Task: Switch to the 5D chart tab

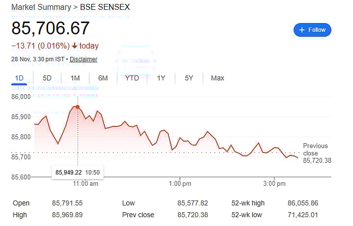Action: click(47, 78)
